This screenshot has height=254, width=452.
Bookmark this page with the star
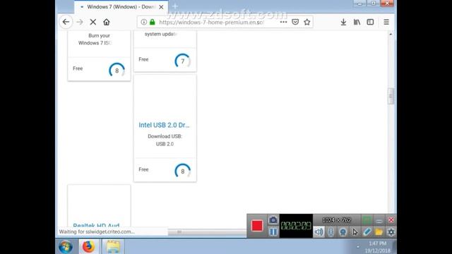click(307, 22)
